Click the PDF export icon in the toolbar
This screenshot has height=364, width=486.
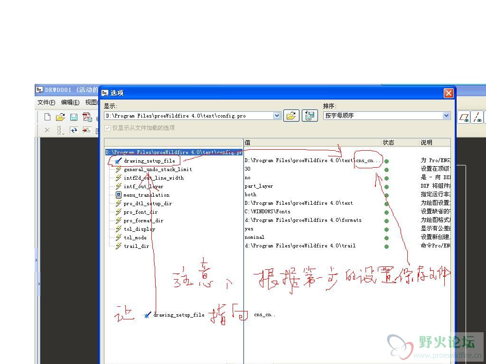[x=87, y=117]
